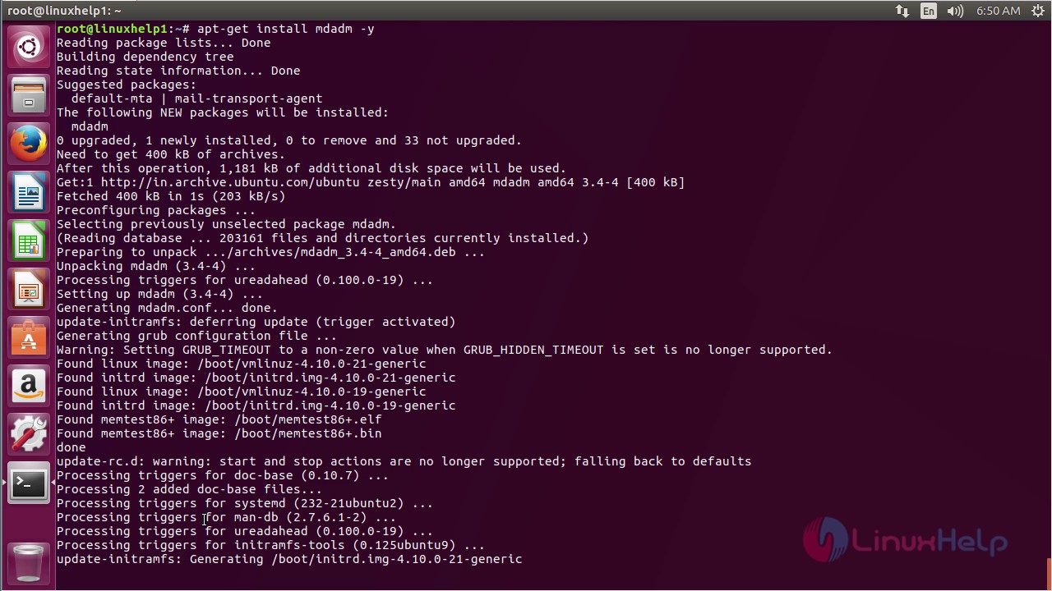Launch Firefox web browser
The image size is (1052, 591).
(29, 144)
